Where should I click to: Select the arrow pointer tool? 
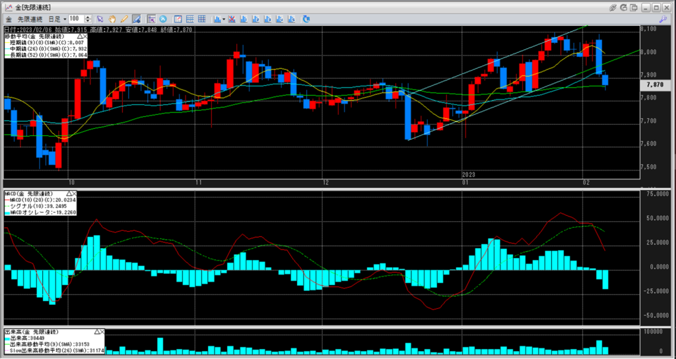pyautogui.click(x=100, y=18)
